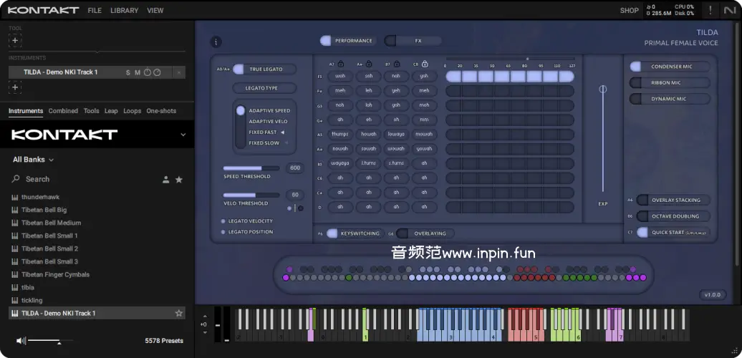Click the plus icon under the Tool section
The height and width of the screenshot is (358, 742).
tap(15, 41)
